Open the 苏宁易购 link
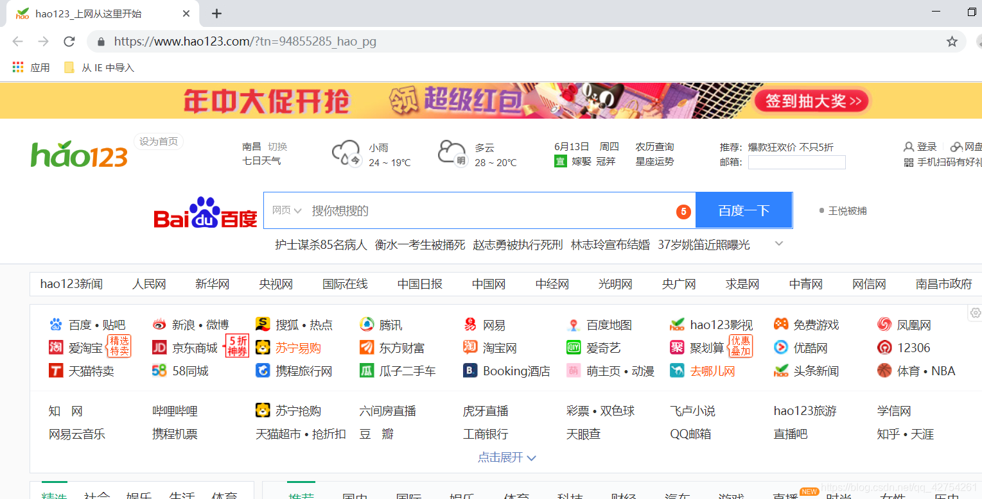This screenshot has height=499, width=982. click(298, 348)
